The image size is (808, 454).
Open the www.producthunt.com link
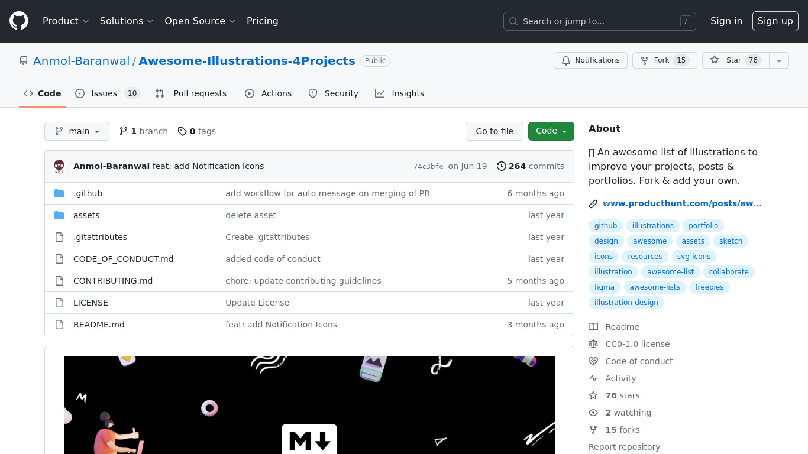coord(682,203)
